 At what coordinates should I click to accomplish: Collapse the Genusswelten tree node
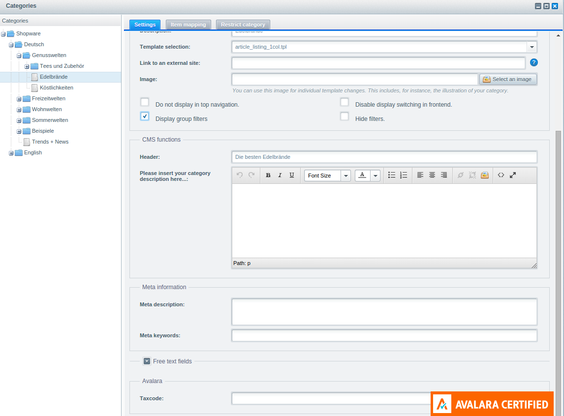point(19,56)
